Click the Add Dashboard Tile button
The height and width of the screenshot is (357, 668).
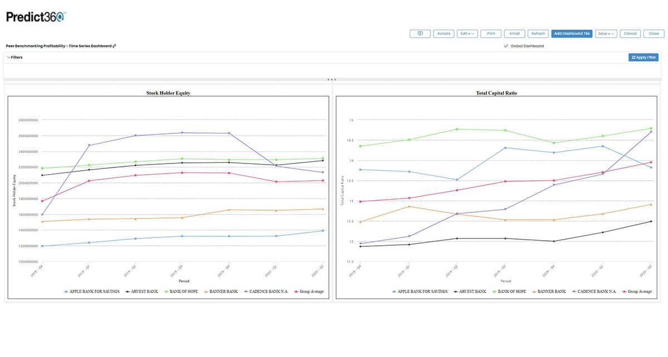click(x=572, y=33)
